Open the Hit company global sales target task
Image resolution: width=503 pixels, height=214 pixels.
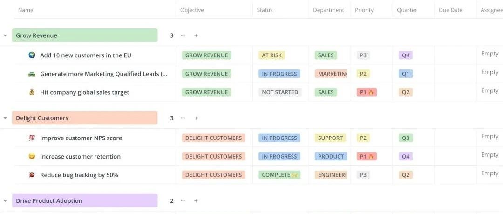pyautogui.click(x=85, y=92)
